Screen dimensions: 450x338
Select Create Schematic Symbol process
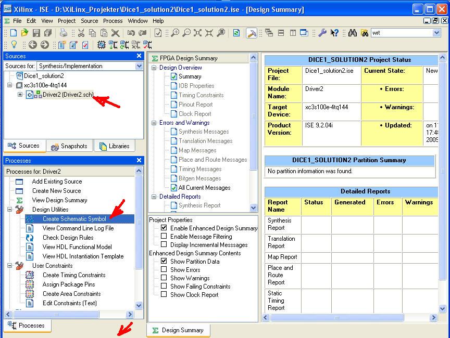click(x=74, y=219)
